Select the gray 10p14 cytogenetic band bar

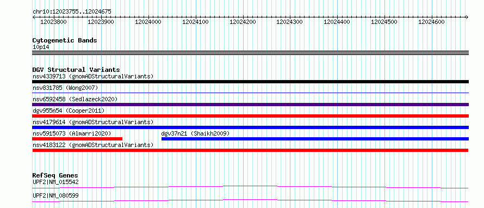coord(250,53)
